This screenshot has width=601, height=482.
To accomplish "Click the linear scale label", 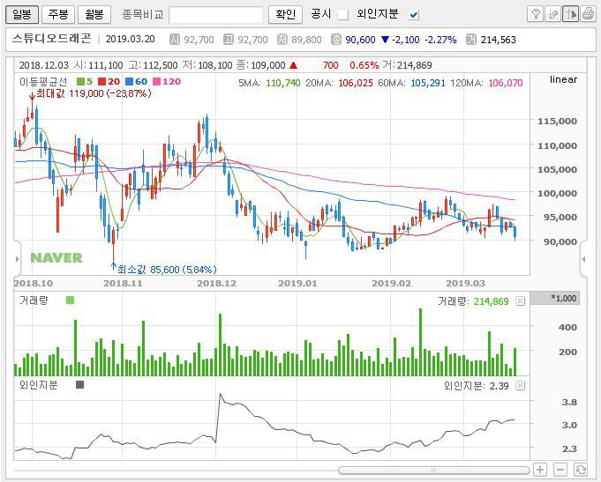I will coord(563,79).
